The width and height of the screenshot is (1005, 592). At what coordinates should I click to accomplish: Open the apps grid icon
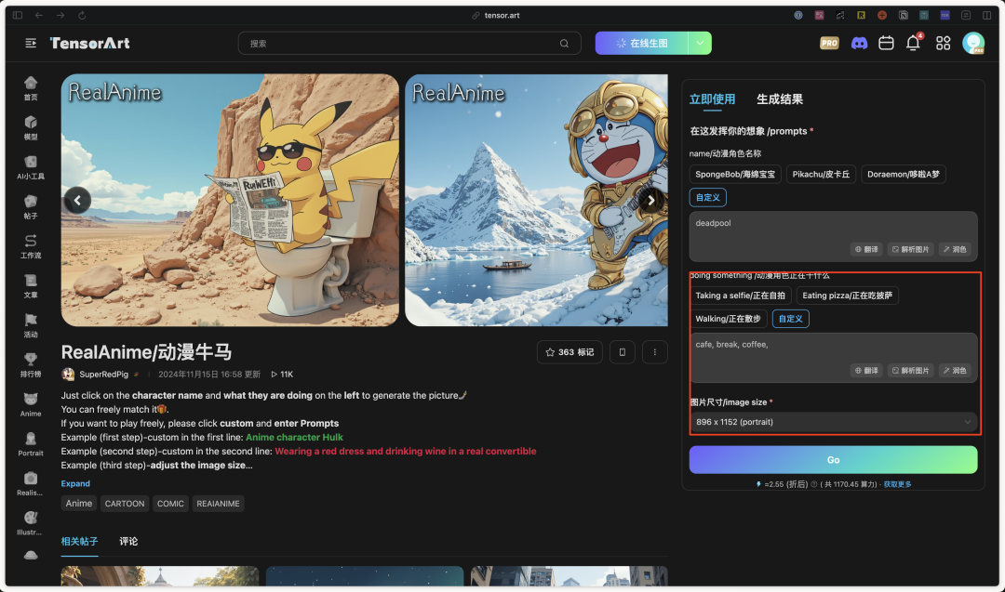click(x=943, y=43)
